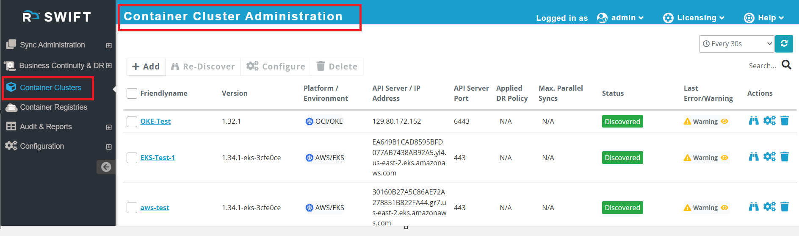799x236 pixels.
Task: Click the admin user avatar icon
Action: coord(602,18)
